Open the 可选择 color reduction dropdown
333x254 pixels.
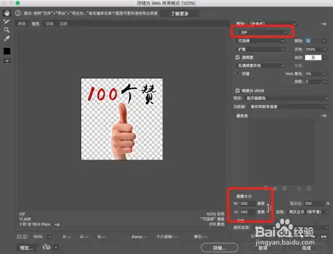(x=260, y=41)
